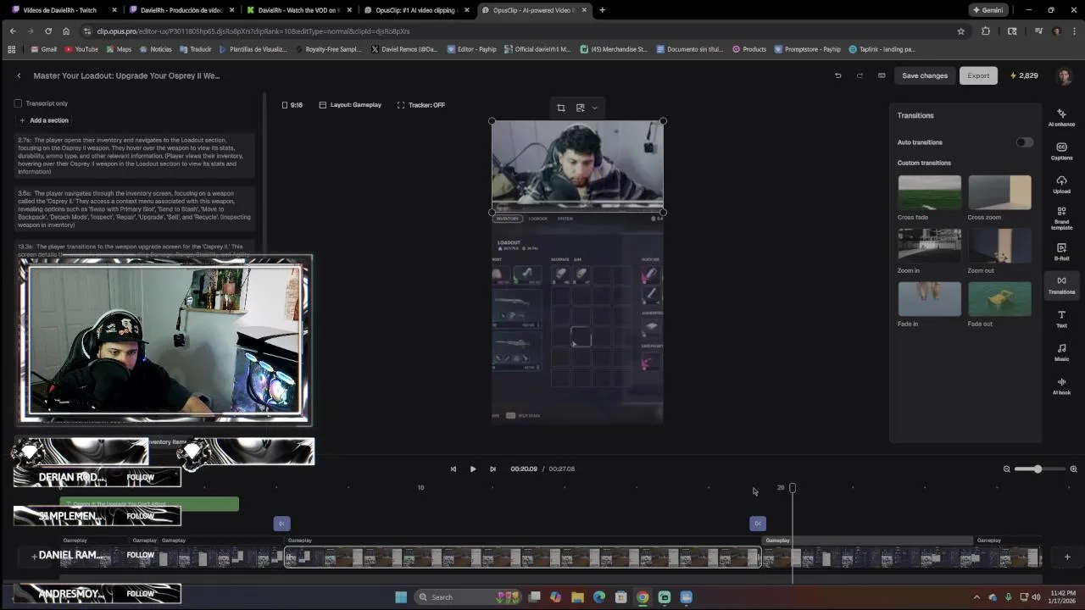The width and height of the screenshot is (1085, 610).
Task: Click the timeline playhead handle
Action: point(793,488)
